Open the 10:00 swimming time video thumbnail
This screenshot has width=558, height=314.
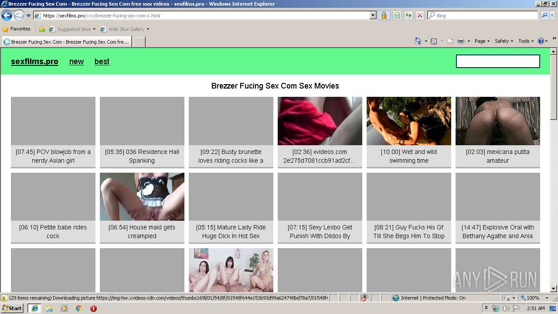[x=409, y=121]
